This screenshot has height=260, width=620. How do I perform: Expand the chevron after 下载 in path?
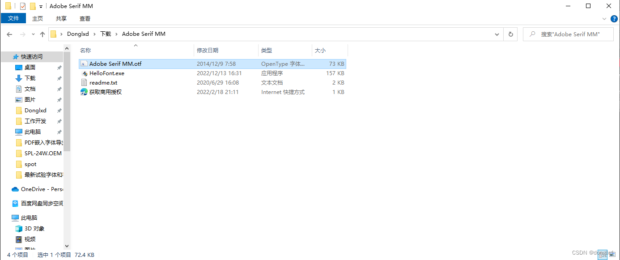(x=116, y=34)
